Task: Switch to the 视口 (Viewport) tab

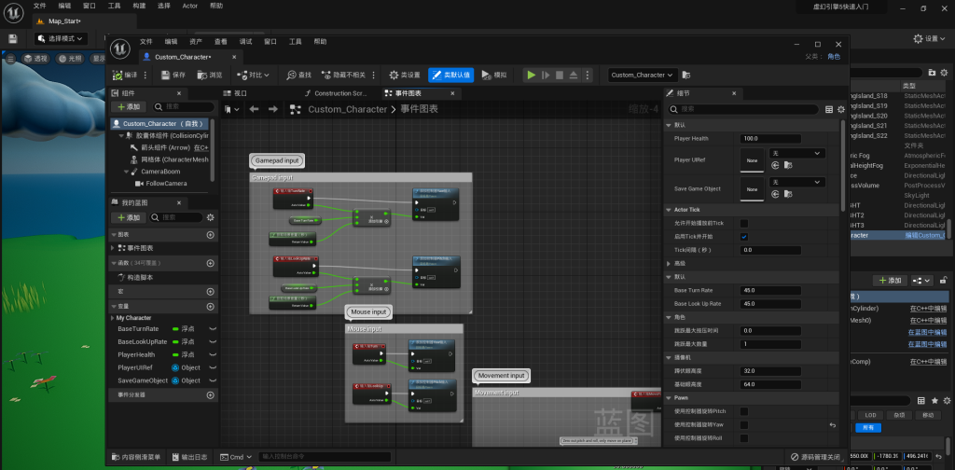Action: tap(237, 93)
